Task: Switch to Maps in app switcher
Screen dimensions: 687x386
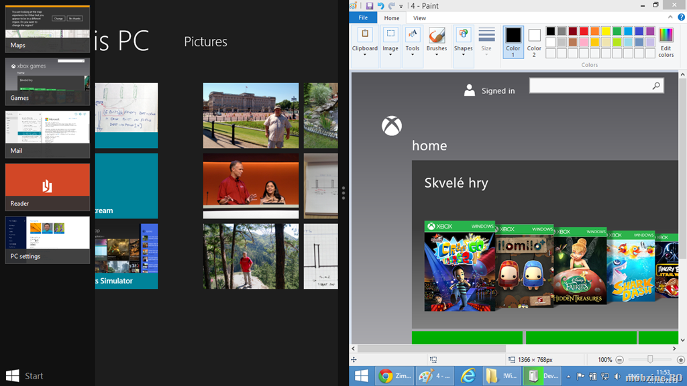Action: (48, 28)
